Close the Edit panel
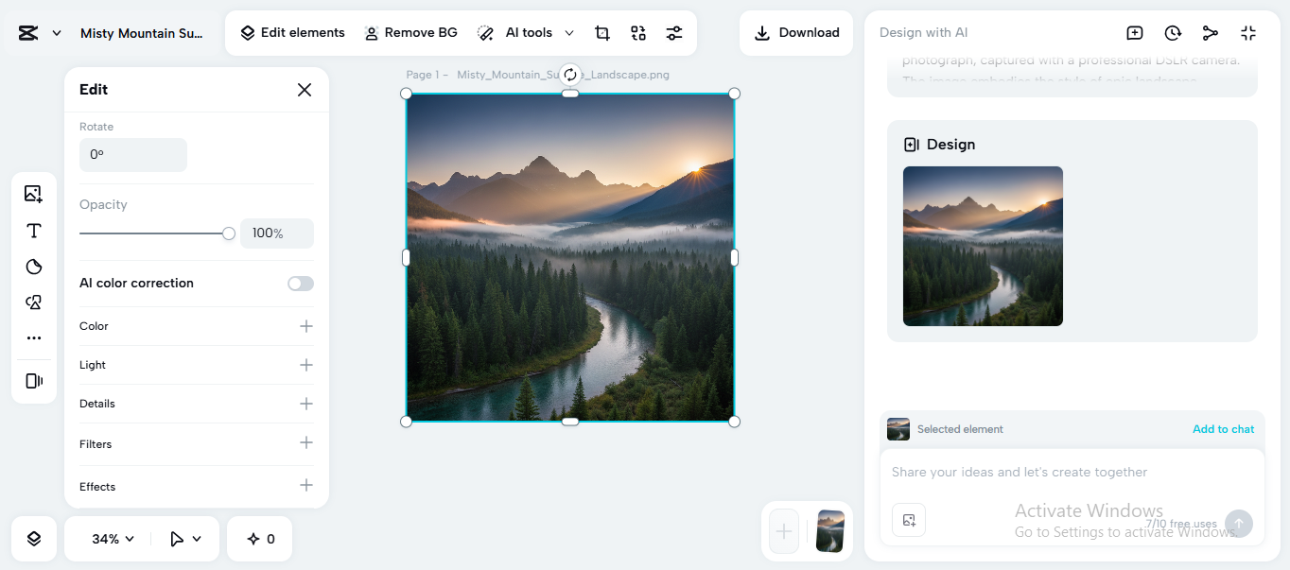 [305, 90]
